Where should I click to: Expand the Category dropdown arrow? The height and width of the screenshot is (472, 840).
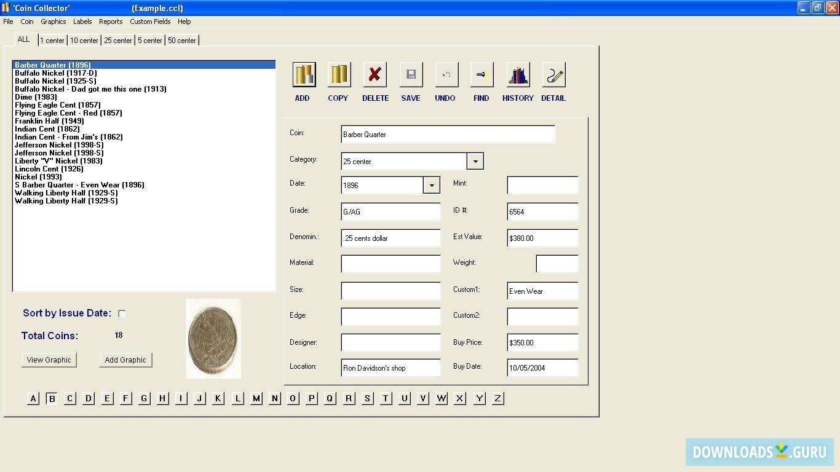point(475,161)
